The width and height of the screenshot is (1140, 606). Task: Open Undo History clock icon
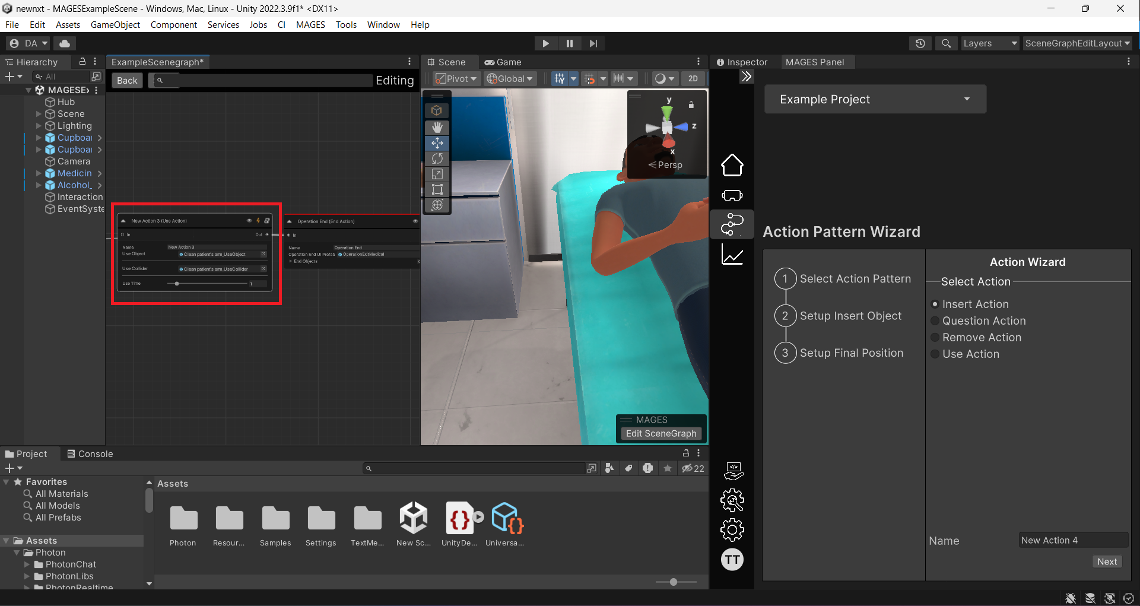920,43
